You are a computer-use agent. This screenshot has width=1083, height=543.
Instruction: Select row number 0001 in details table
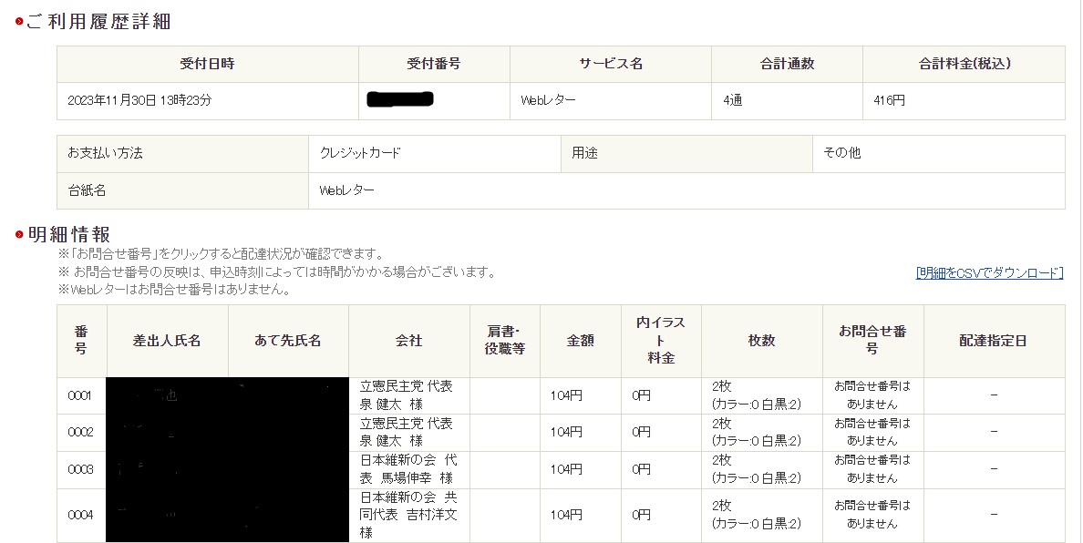(81, 395)
